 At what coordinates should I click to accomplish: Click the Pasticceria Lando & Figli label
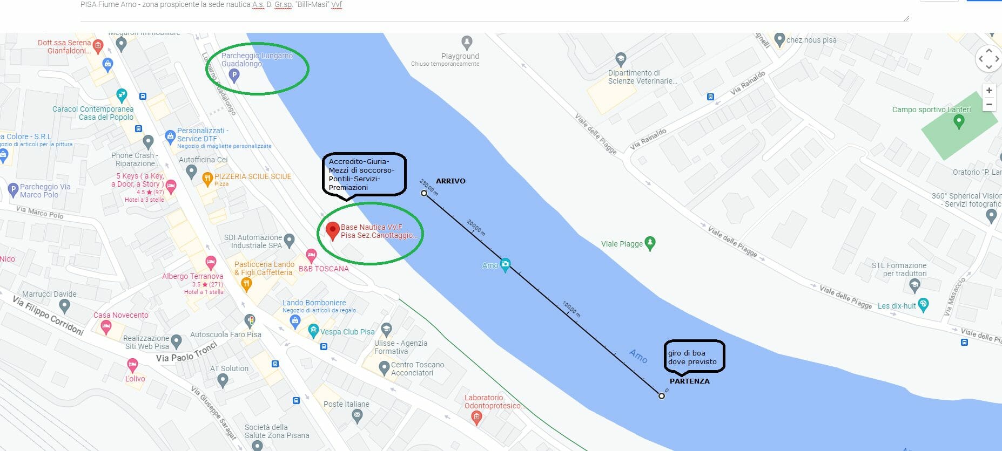tap(264, 269)
